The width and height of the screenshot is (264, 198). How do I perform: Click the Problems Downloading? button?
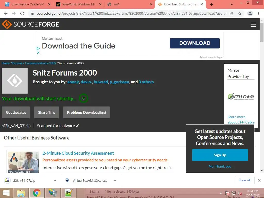pos(87,112)
